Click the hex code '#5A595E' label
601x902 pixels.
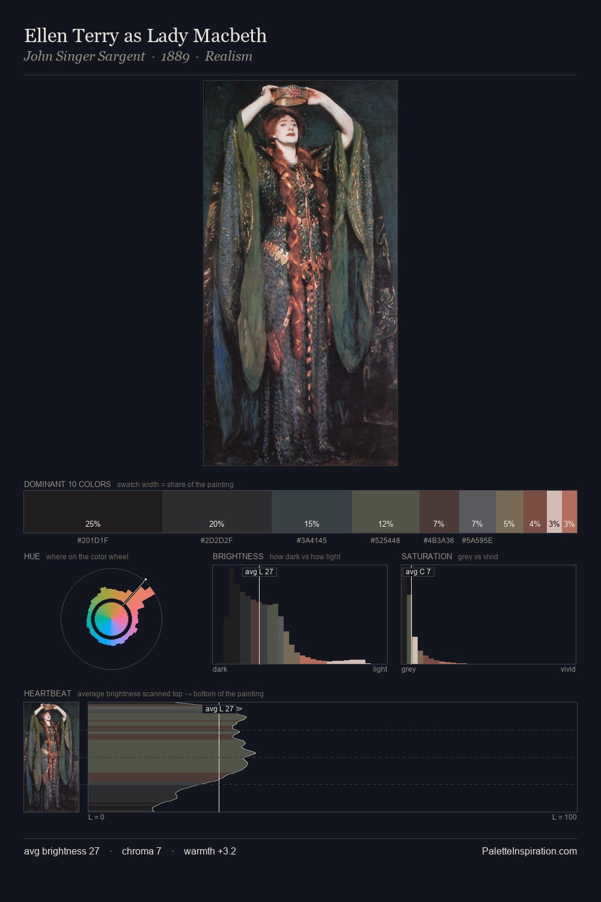click(477, 541)
